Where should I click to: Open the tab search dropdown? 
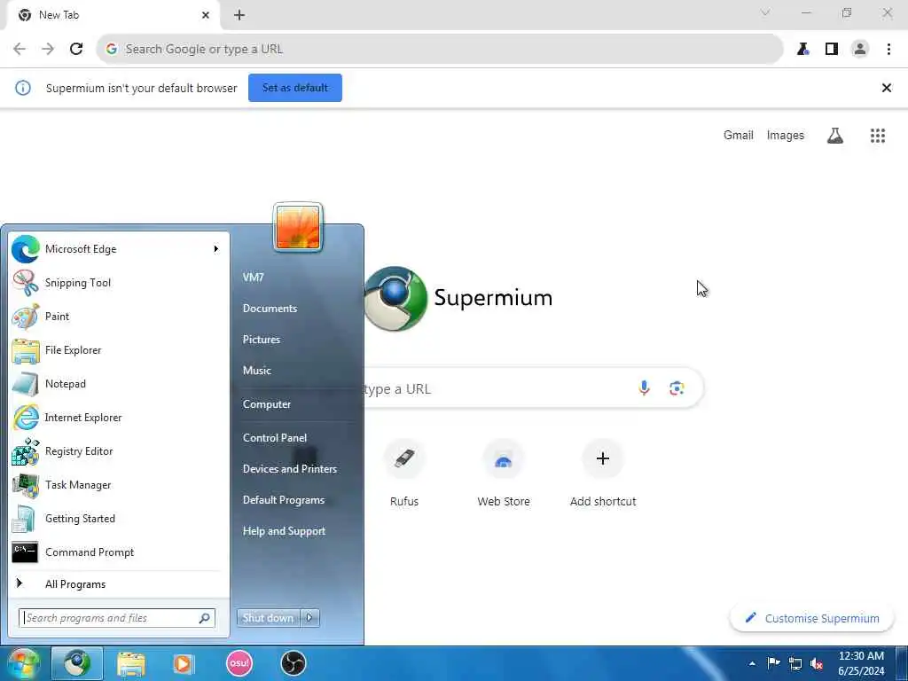[x=765, y=12]
